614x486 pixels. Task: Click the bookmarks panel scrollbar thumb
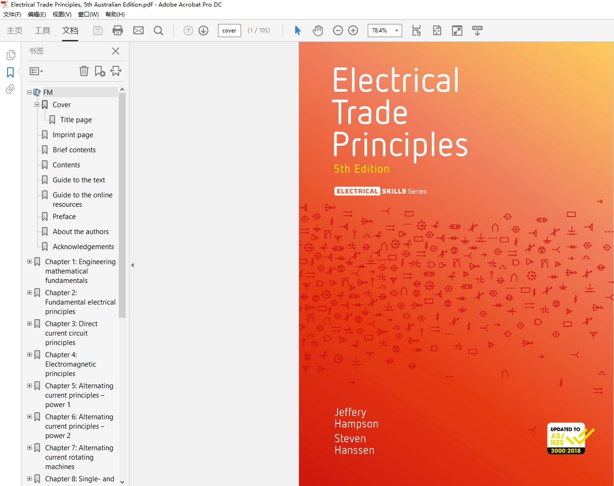click(x=122, y=205)
